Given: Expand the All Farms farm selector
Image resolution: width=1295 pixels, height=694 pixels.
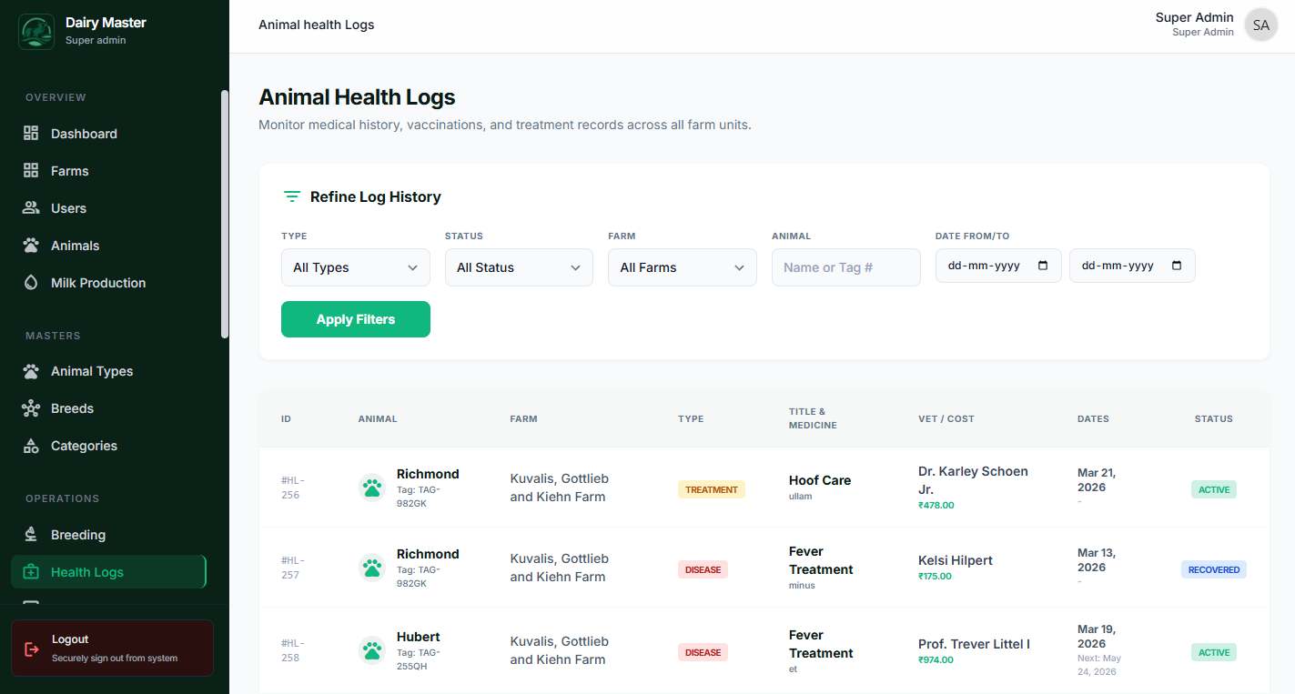Looking at the screenshot, I should tap(682, 267).
